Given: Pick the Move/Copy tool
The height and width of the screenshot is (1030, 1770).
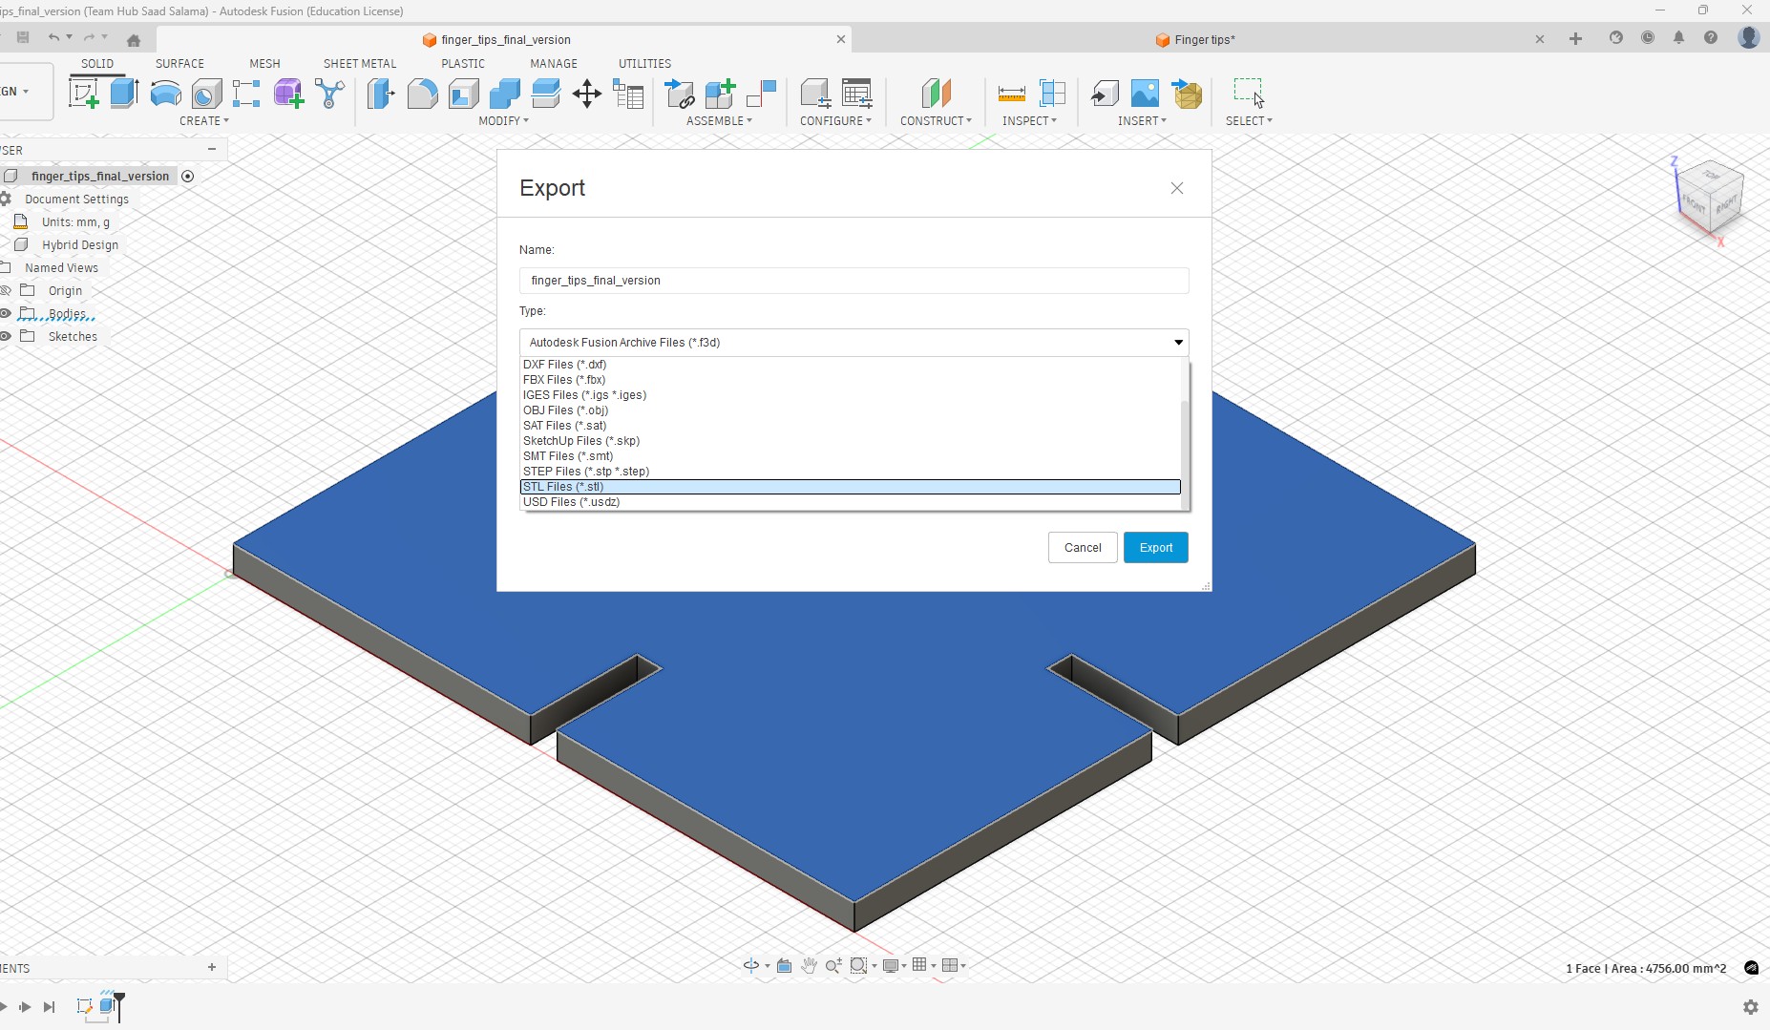Looking at the screenshot, I should coord(586,94).
